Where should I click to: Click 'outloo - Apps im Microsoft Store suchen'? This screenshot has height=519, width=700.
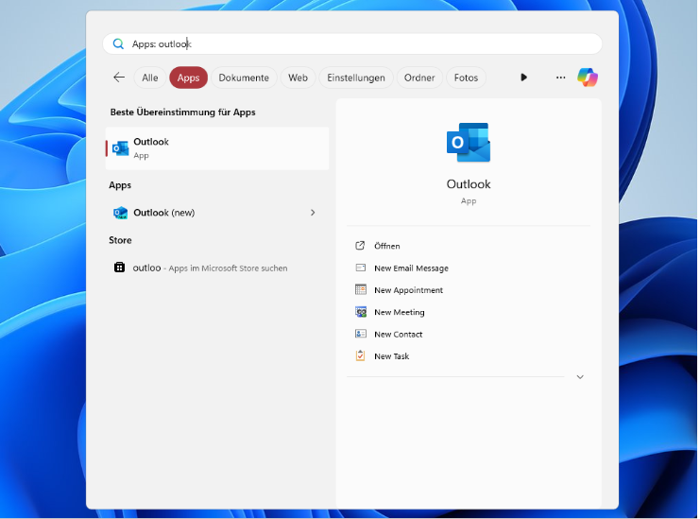[210, 268]
